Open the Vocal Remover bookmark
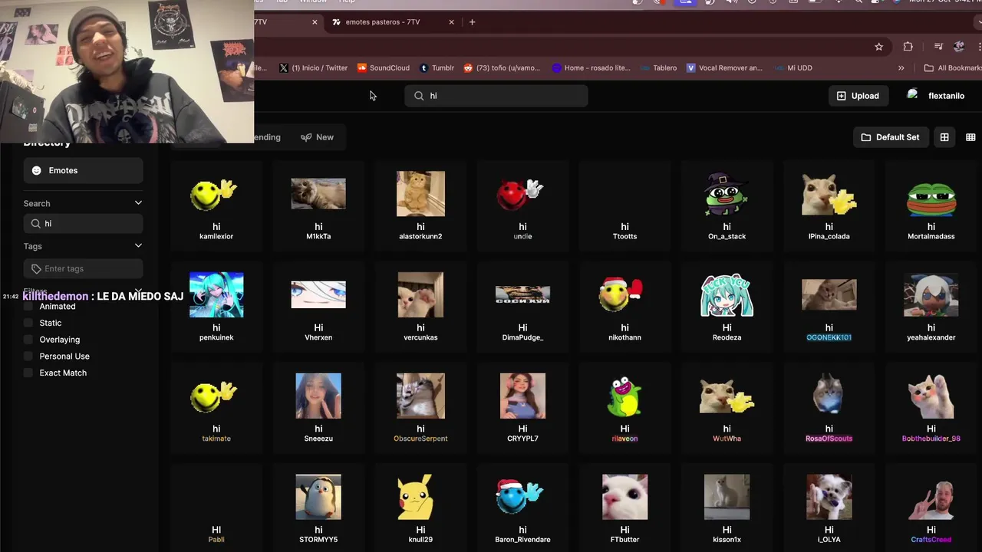982x552 pixels. tap(725, 68)
